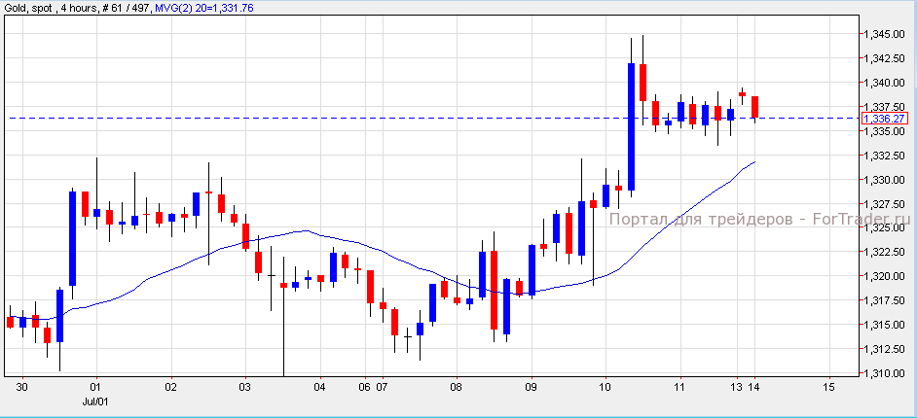Select the '10' date label on time axis
Viewport: 917px width, 418px height.
click(605, 387)
